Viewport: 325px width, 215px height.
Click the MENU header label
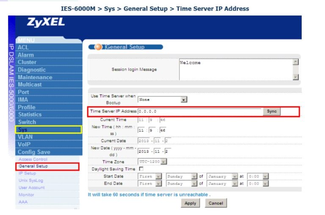(26, 40)
